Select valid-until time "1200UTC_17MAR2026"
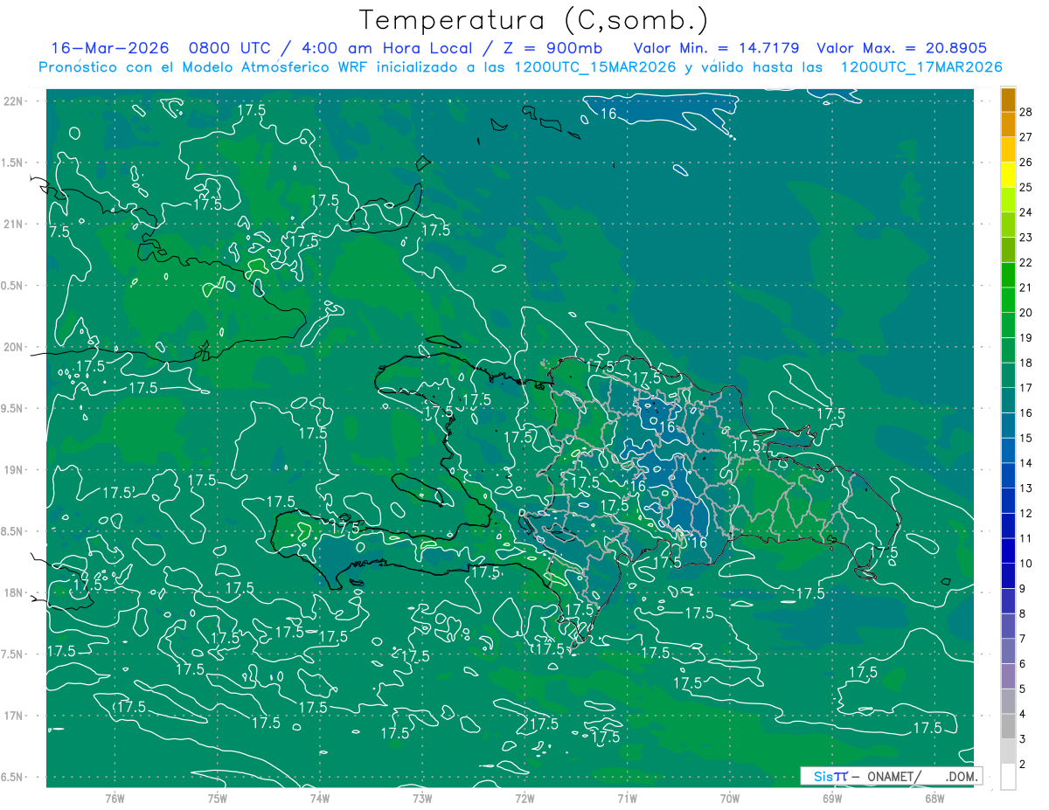Screen dimensions: 1049x810 pos(920,67)
